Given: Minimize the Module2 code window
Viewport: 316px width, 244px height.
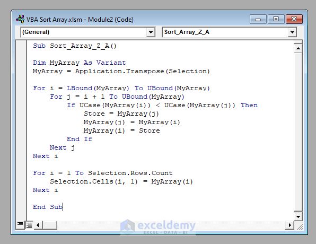Looking at the screenshot, I should point(258,19).
